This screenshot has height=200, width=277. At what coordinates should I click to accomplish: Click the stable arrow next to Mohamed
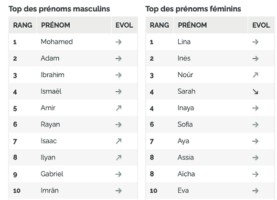[x=118, y=42]
